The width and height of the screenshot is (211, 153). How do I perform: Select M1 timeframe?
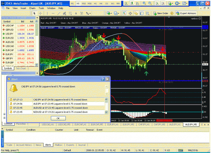tap(72, 3)
